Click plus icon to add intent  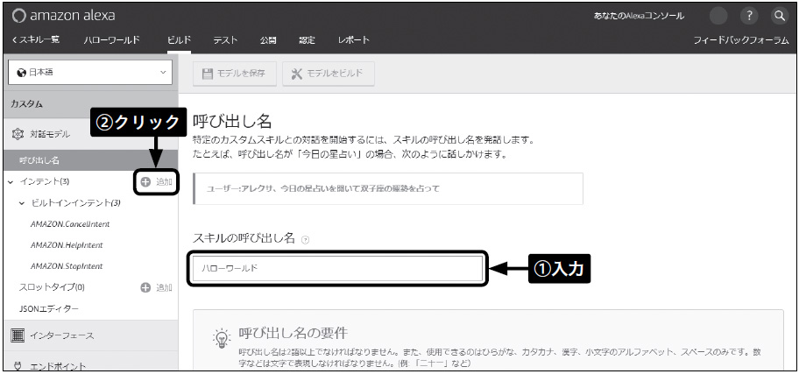(145, 182)
